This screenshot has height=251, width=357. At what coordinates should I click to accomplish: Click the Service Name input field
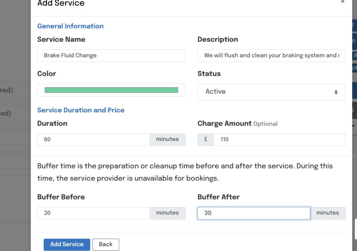pos(111,55)
